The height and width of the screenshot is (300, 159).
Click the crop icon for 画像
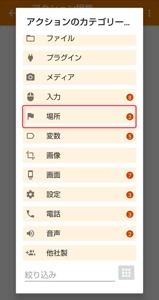click(30, 155)
